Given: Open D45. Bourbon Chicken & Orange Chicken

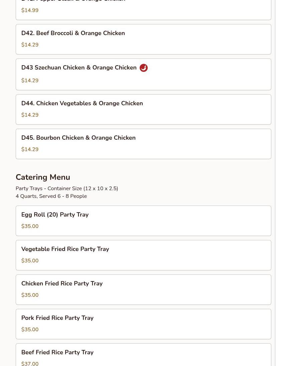Looking at the screenshot, I should coord(143,144).
